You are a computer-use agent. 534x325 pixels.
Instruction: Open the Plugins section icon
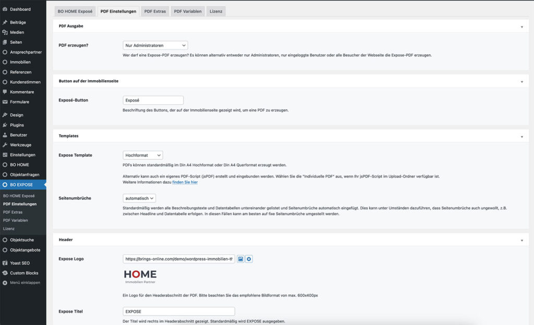click(x=6, y=124)
